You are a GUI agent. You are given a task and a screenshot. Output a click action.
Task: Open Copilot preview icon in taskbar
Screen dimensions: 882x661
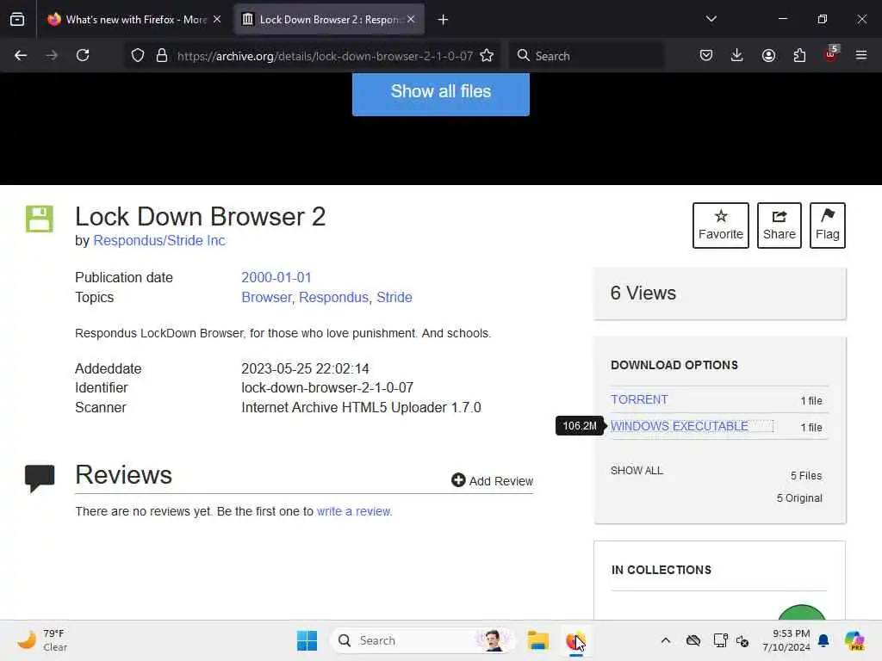pos(854,640)
